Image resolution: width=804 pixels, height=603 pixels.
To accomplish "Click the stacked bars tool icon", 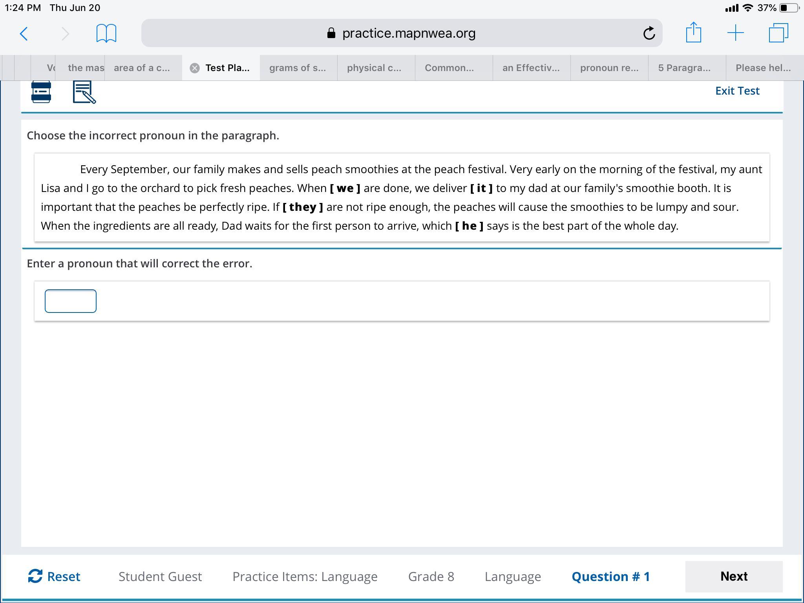I will tap(41, 92).
